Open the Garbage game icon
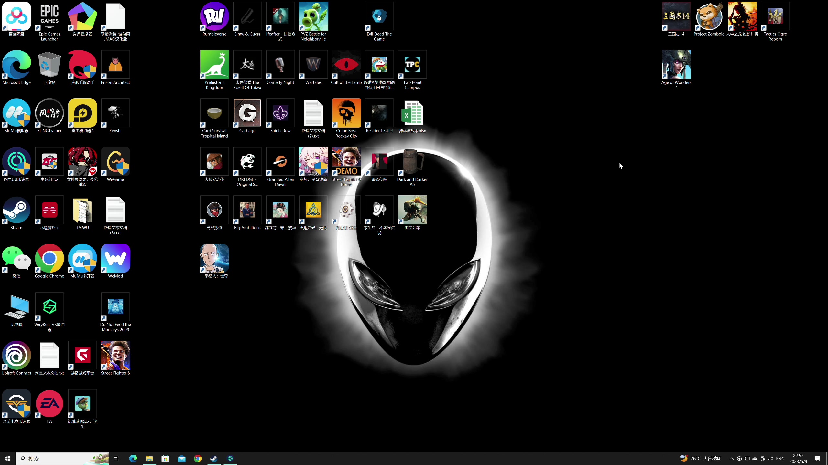The width and height of the screenshot is (828, 465). pyautogui.click(x=247, y=116)
